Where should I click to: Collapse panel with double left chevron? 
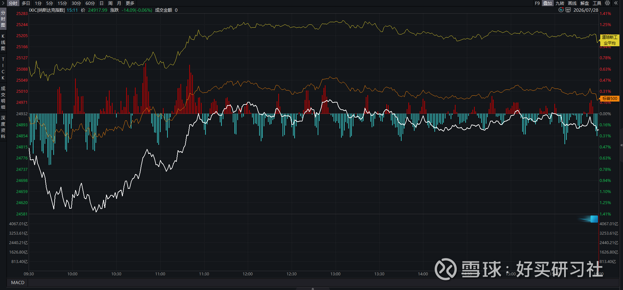(x=616, y=3)
